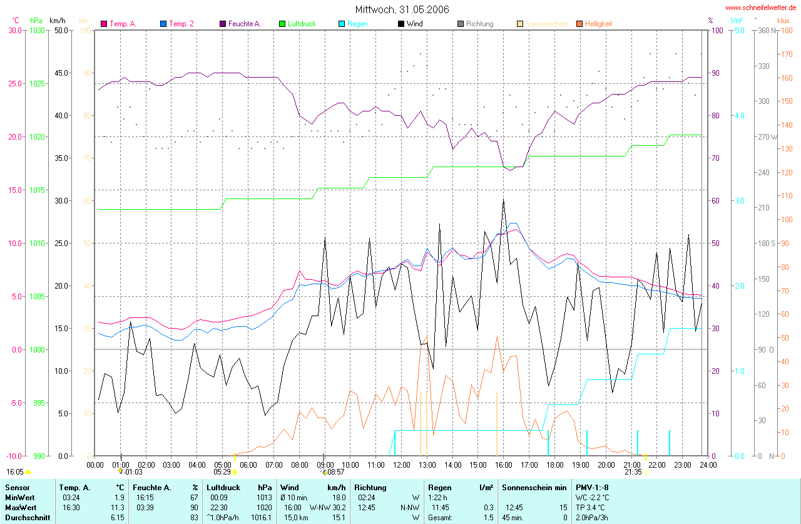Select the Richtung legend label
Image resolution: width=801 pixels, height=524 pixels.
[480, 24]
